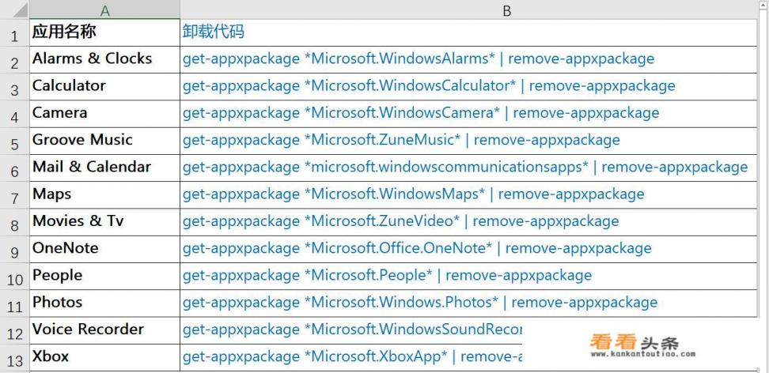769x373 pixels.
Task: Select column A header
Action: coord(105,10)
